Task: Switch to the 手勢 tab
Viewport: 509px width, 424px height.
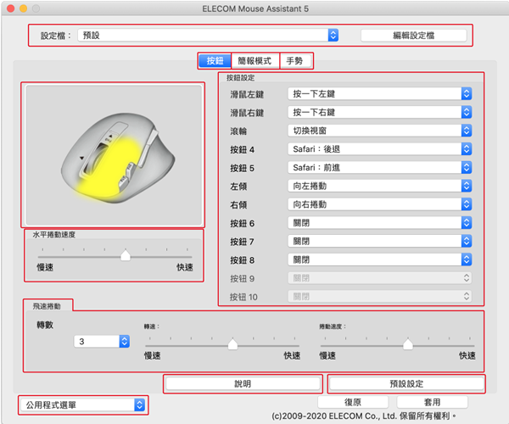Action: point(295,61)
